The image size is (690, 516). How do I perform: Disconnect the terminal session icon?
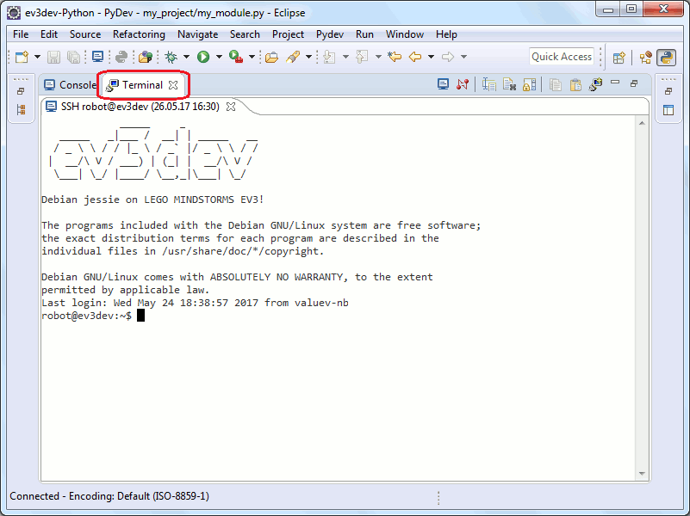463,84
